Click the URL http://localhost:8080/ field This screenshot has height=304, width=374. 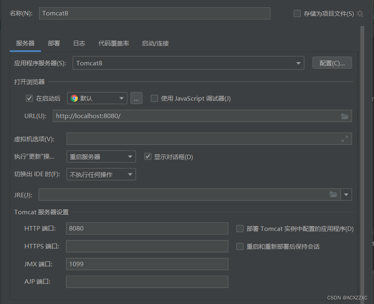click(202, 116)
